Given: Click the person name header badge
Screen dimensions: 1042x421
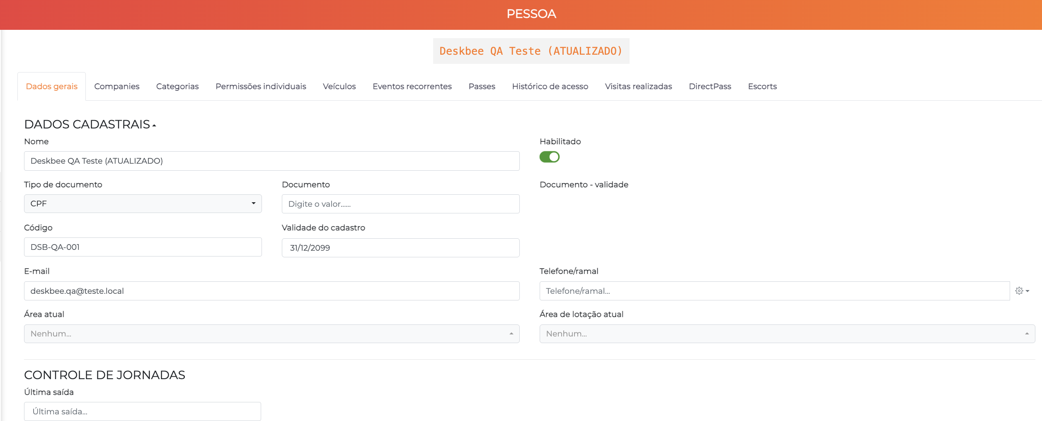Looking at the screenshot, I should [x=531, y=51].
